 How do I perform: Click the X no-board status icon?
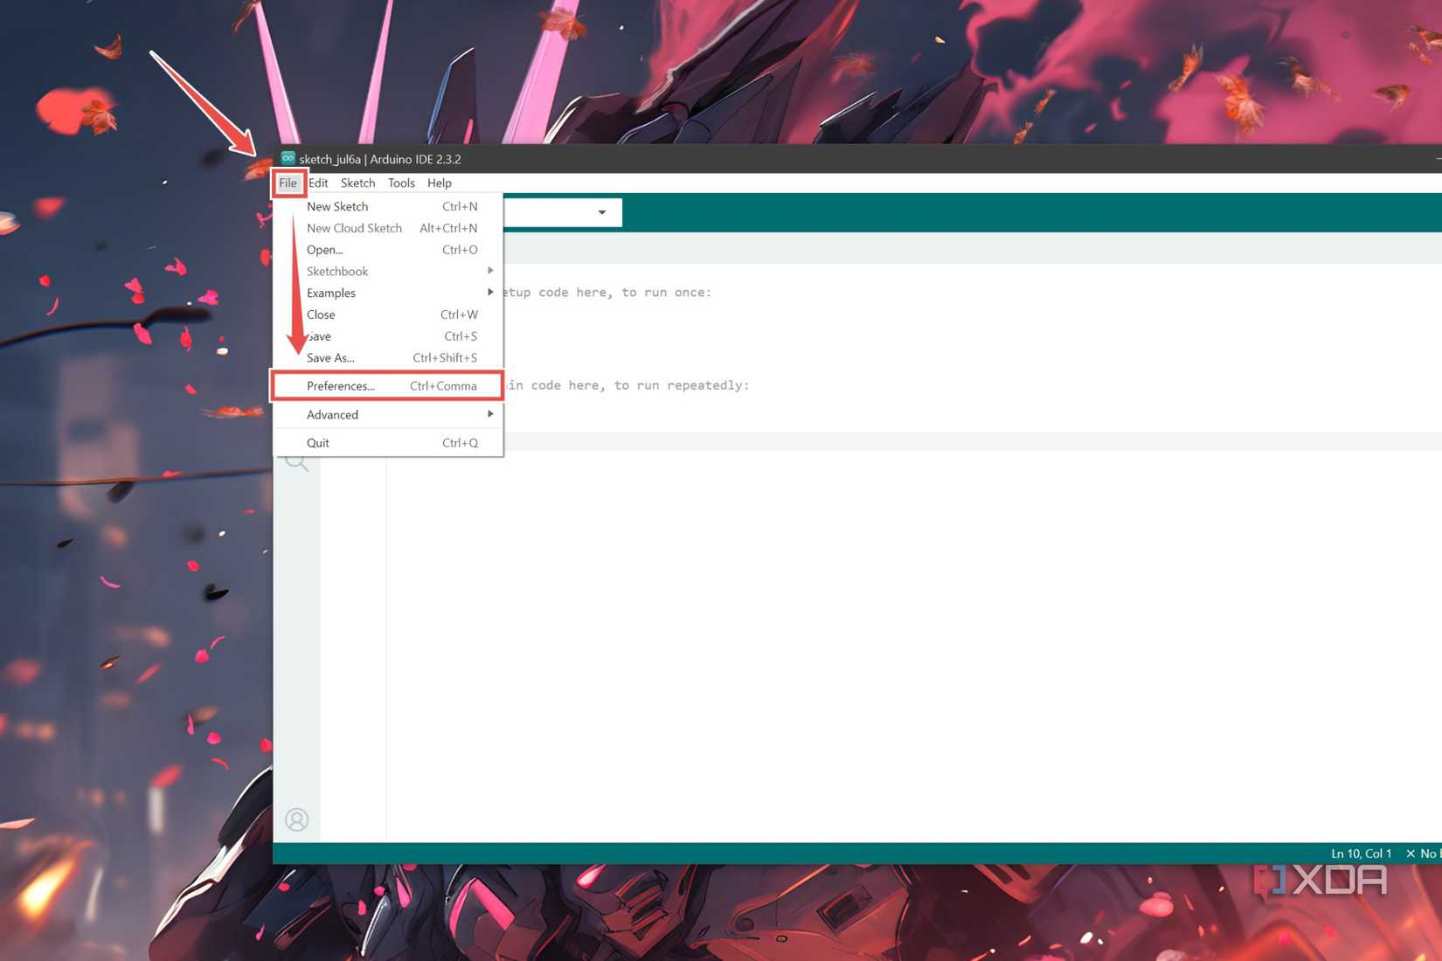(x=1410, y=854)
